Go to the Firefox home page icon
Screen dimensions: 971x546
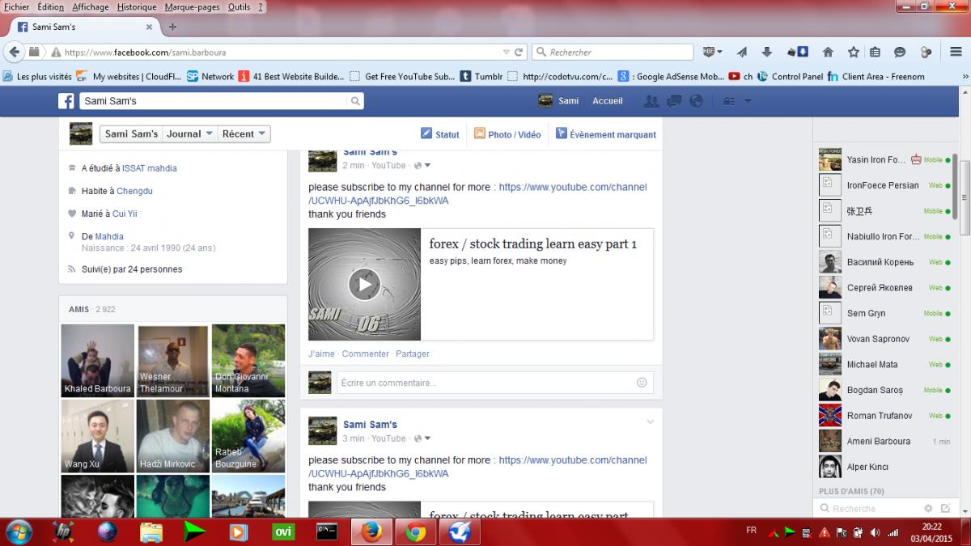[828, 52]
